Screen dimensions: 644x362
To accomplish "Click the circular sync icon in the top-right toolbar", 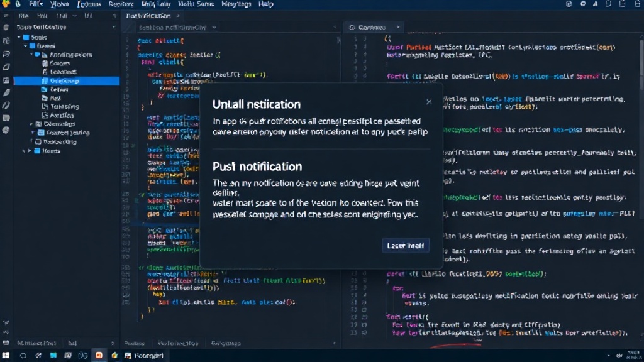I will (583, 4).
